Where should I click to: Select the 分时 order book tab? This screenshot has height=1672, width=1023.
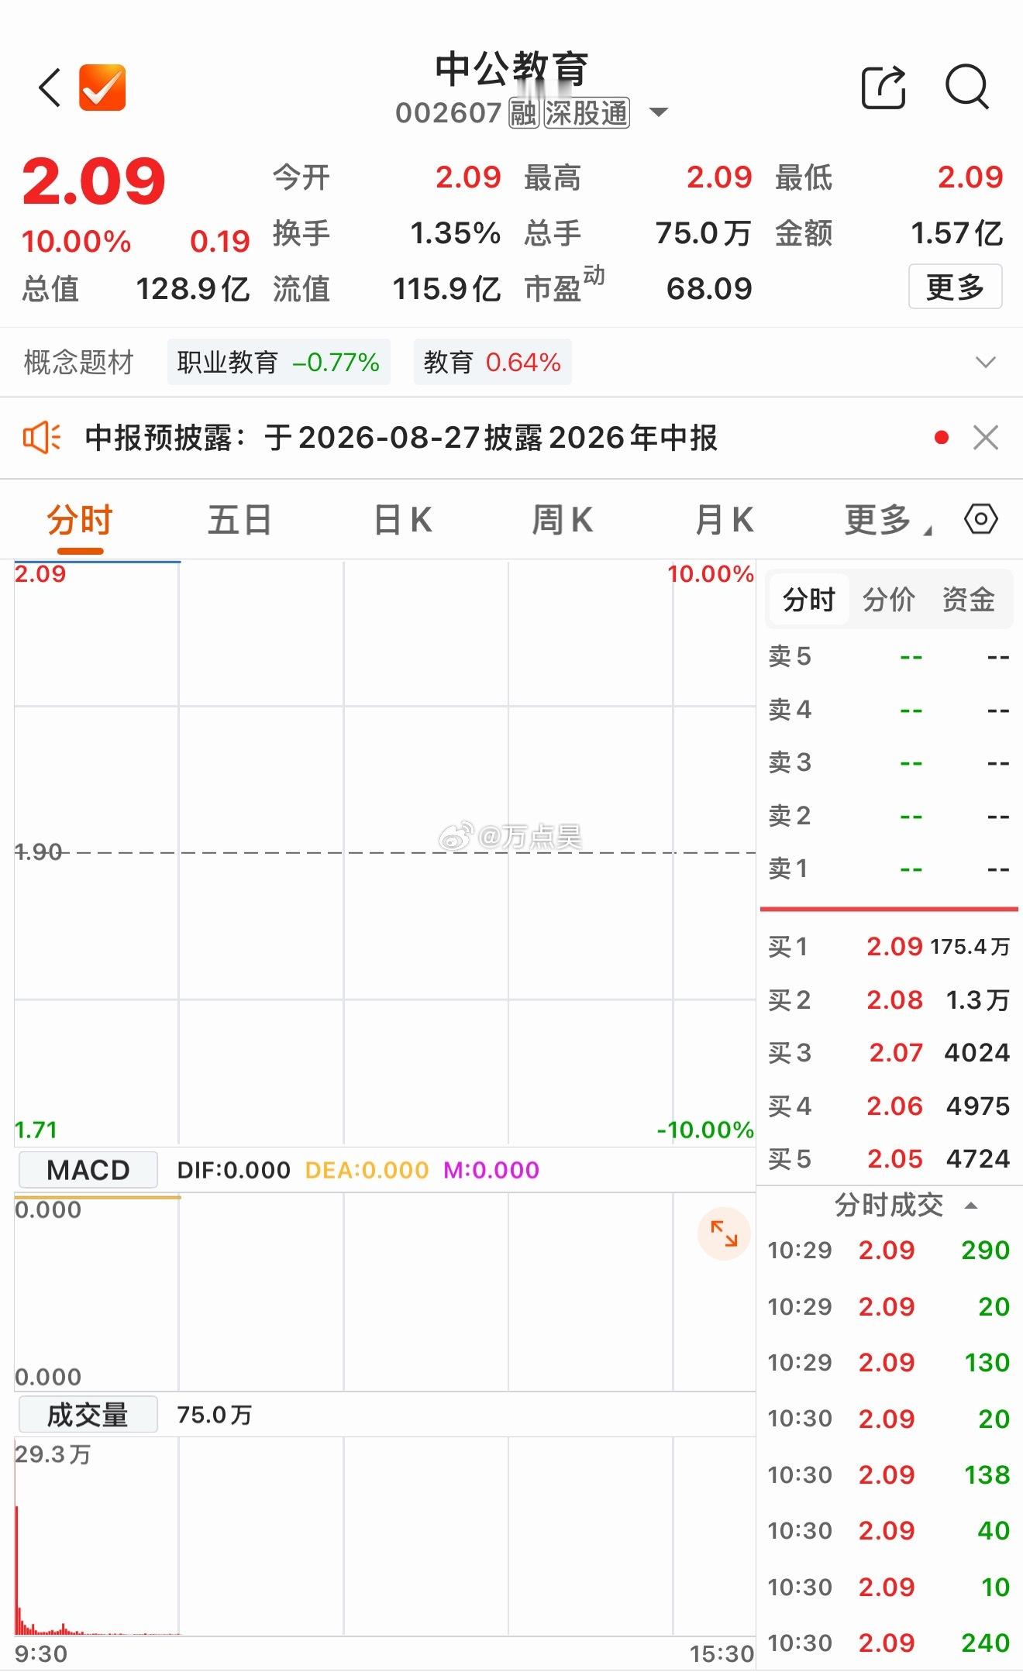(808, 600)
